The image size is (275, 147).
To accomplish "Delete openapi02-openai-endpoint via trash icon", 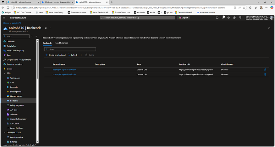I will [x=265, y=74].
